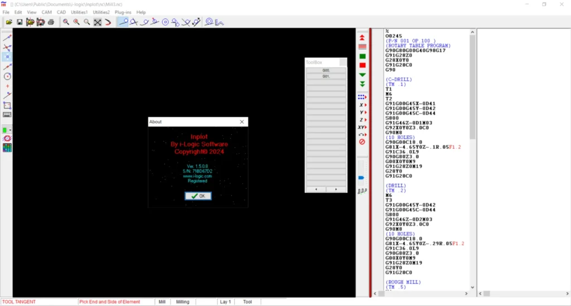Expand the rotation arc arrow option
Viewport: 571px width, 306px height.
[362, 135]
